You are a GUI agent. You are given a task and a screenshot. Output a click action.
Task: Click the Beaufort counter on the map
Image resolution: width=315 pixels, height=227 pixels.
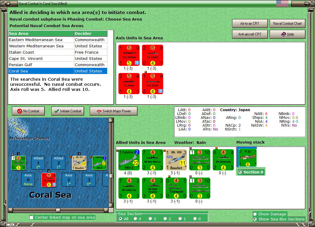pos(79,163)
